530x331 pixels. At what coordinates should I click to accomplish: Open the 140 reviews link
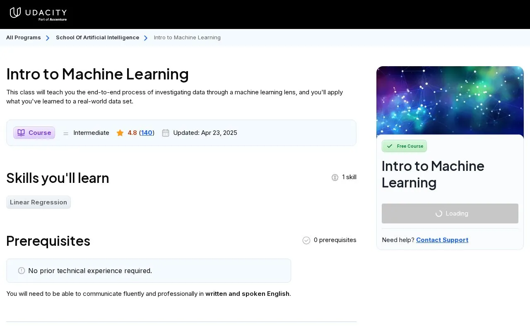147,133
